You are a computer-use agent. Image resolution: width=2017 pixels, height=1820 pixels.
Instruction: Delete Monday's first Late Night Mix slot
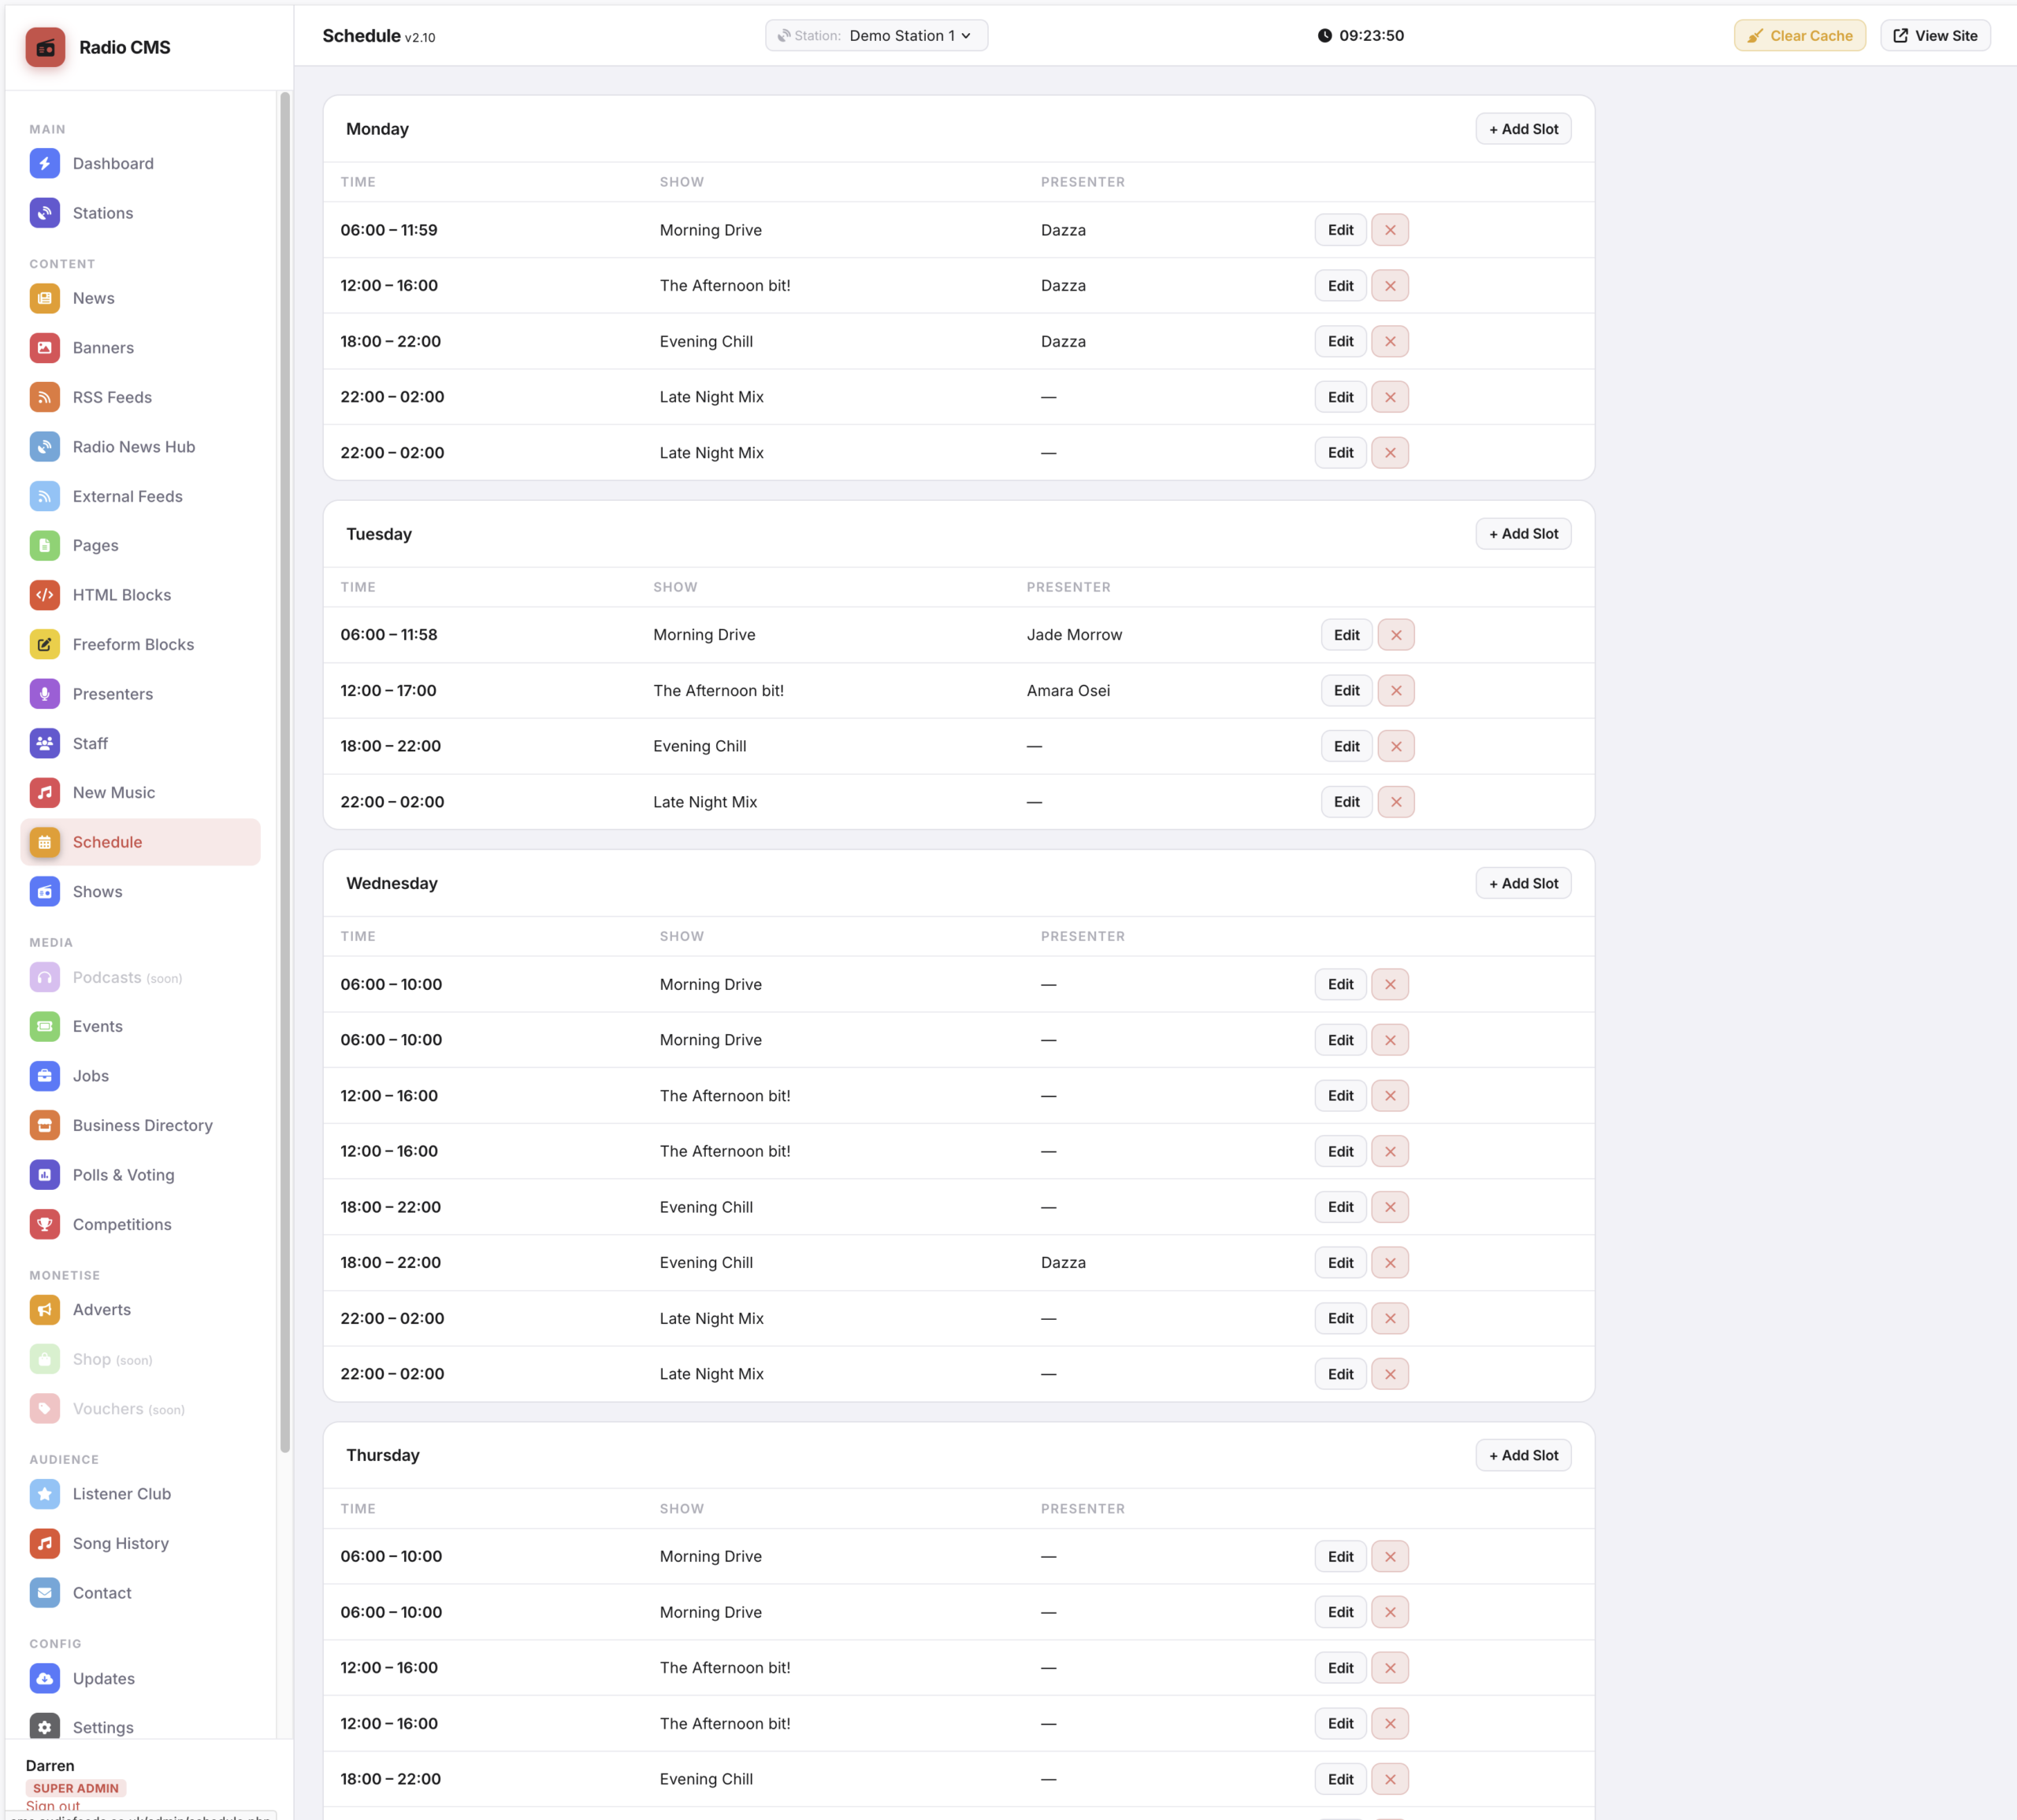pyautogui.click(x=1390, y=396)
